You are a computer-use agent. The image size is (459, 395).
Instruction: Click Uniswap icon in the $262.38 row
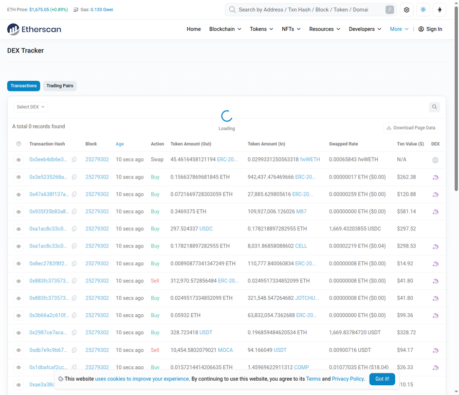435,177
